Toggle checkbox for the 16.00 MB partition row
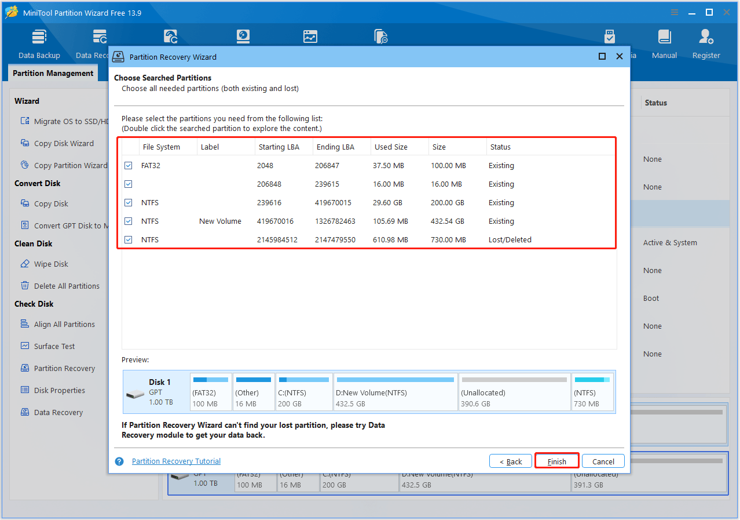The image size is (740, 520). 129,184
